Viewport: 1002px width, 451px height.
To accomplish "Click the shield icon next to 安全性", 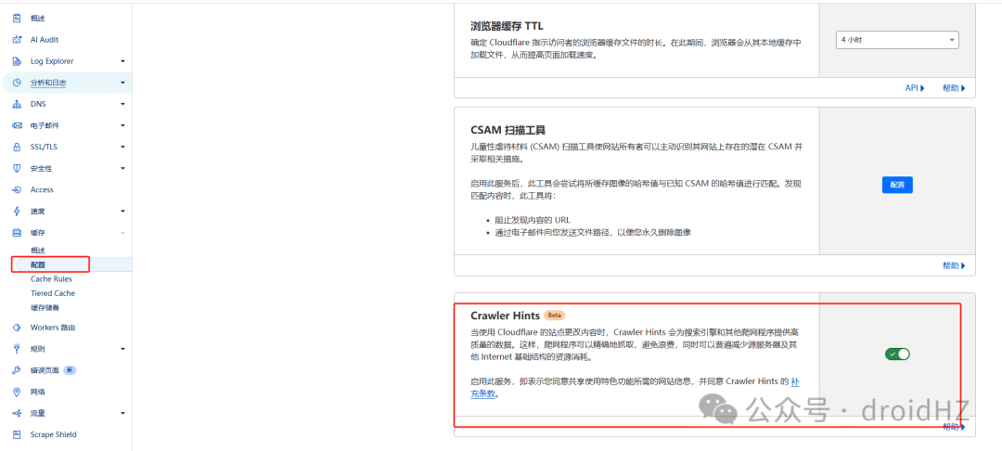I will click(x=17, y=168).
